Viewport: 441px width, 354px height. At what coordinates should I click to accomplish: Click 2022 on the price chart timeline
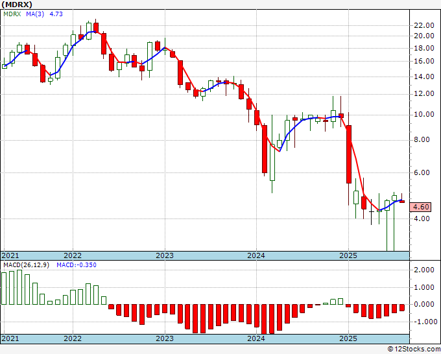point(73,255)
